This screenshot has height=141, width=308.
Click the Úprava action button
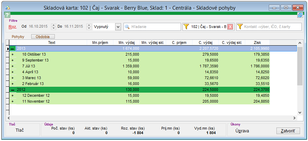tap(242, 131)
